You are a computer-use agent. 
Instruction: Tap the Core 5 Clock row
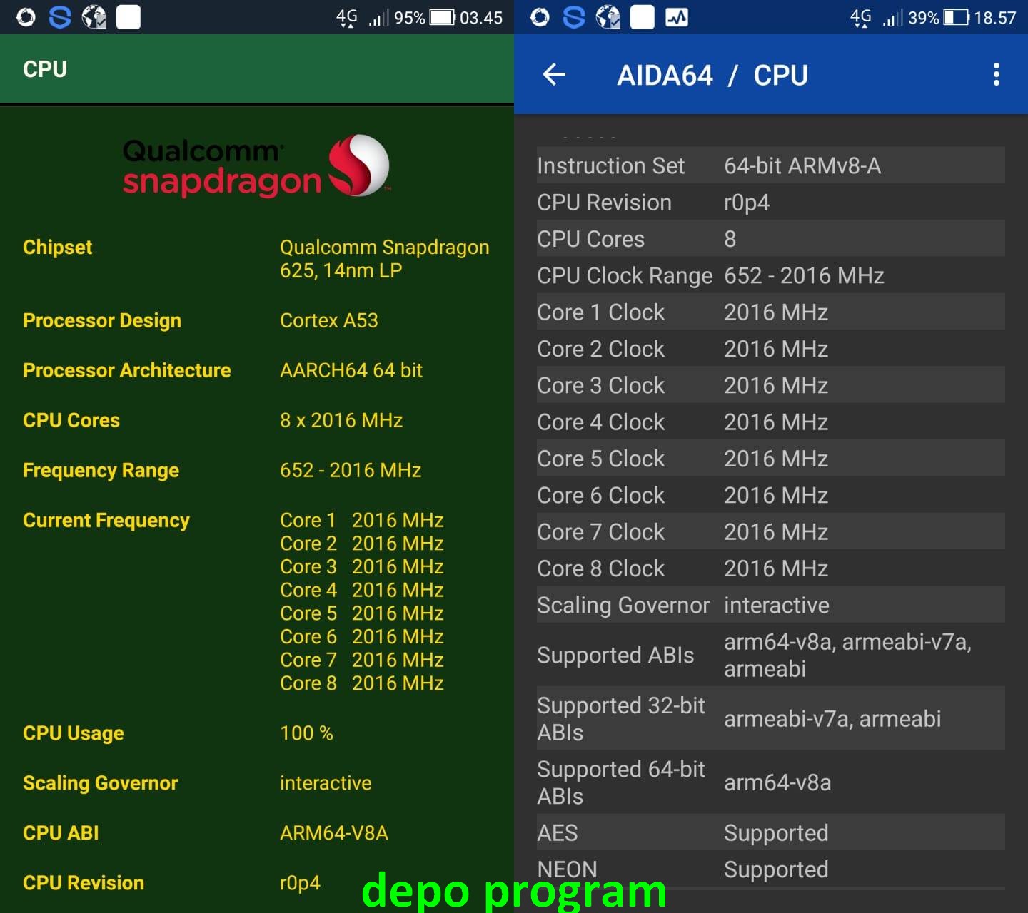[x=770, y=458]
